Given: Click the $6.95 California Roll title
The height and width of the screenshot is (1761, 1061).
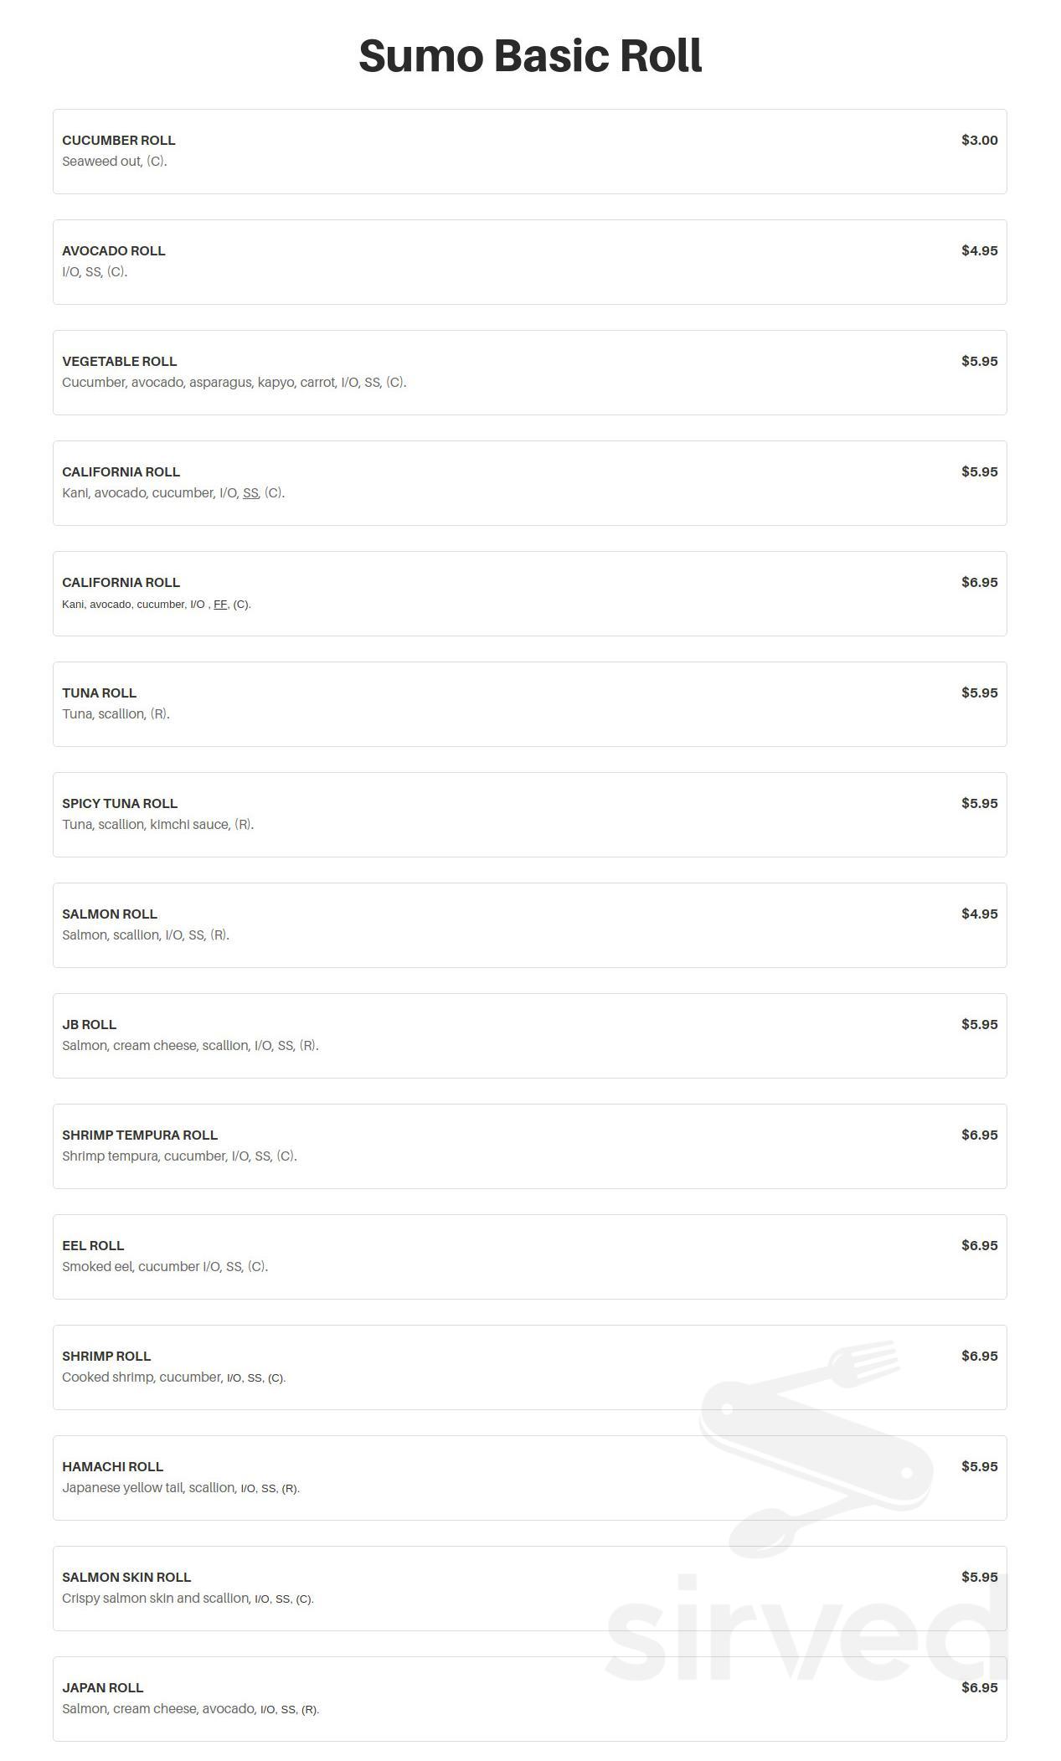Looking at the screenshot, I should (121, 583).
